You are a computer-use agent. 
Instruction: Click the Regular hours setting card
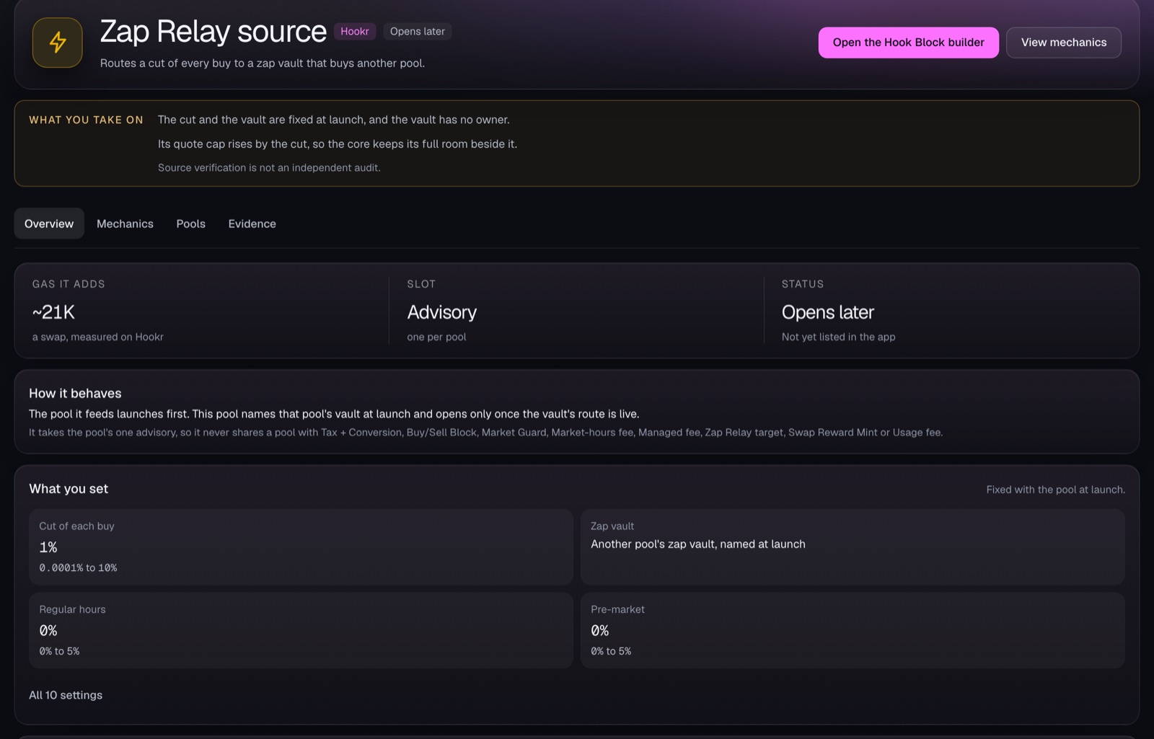(x=301, y=630)
